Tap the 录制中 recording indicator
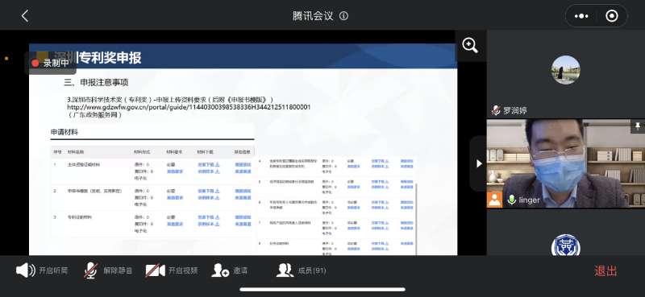645x297 pixels. click(50, 63)
